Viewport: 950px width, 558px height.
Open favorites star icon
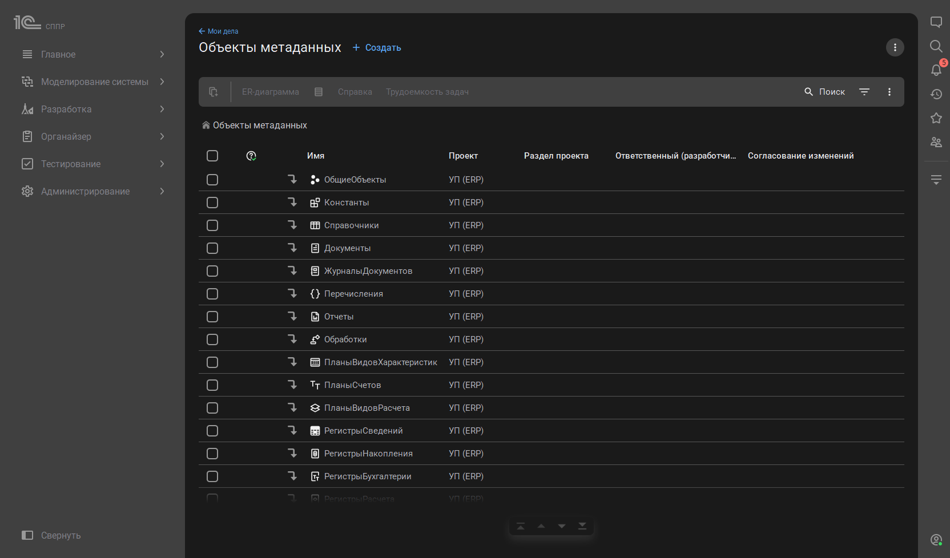tap(936, 118)
